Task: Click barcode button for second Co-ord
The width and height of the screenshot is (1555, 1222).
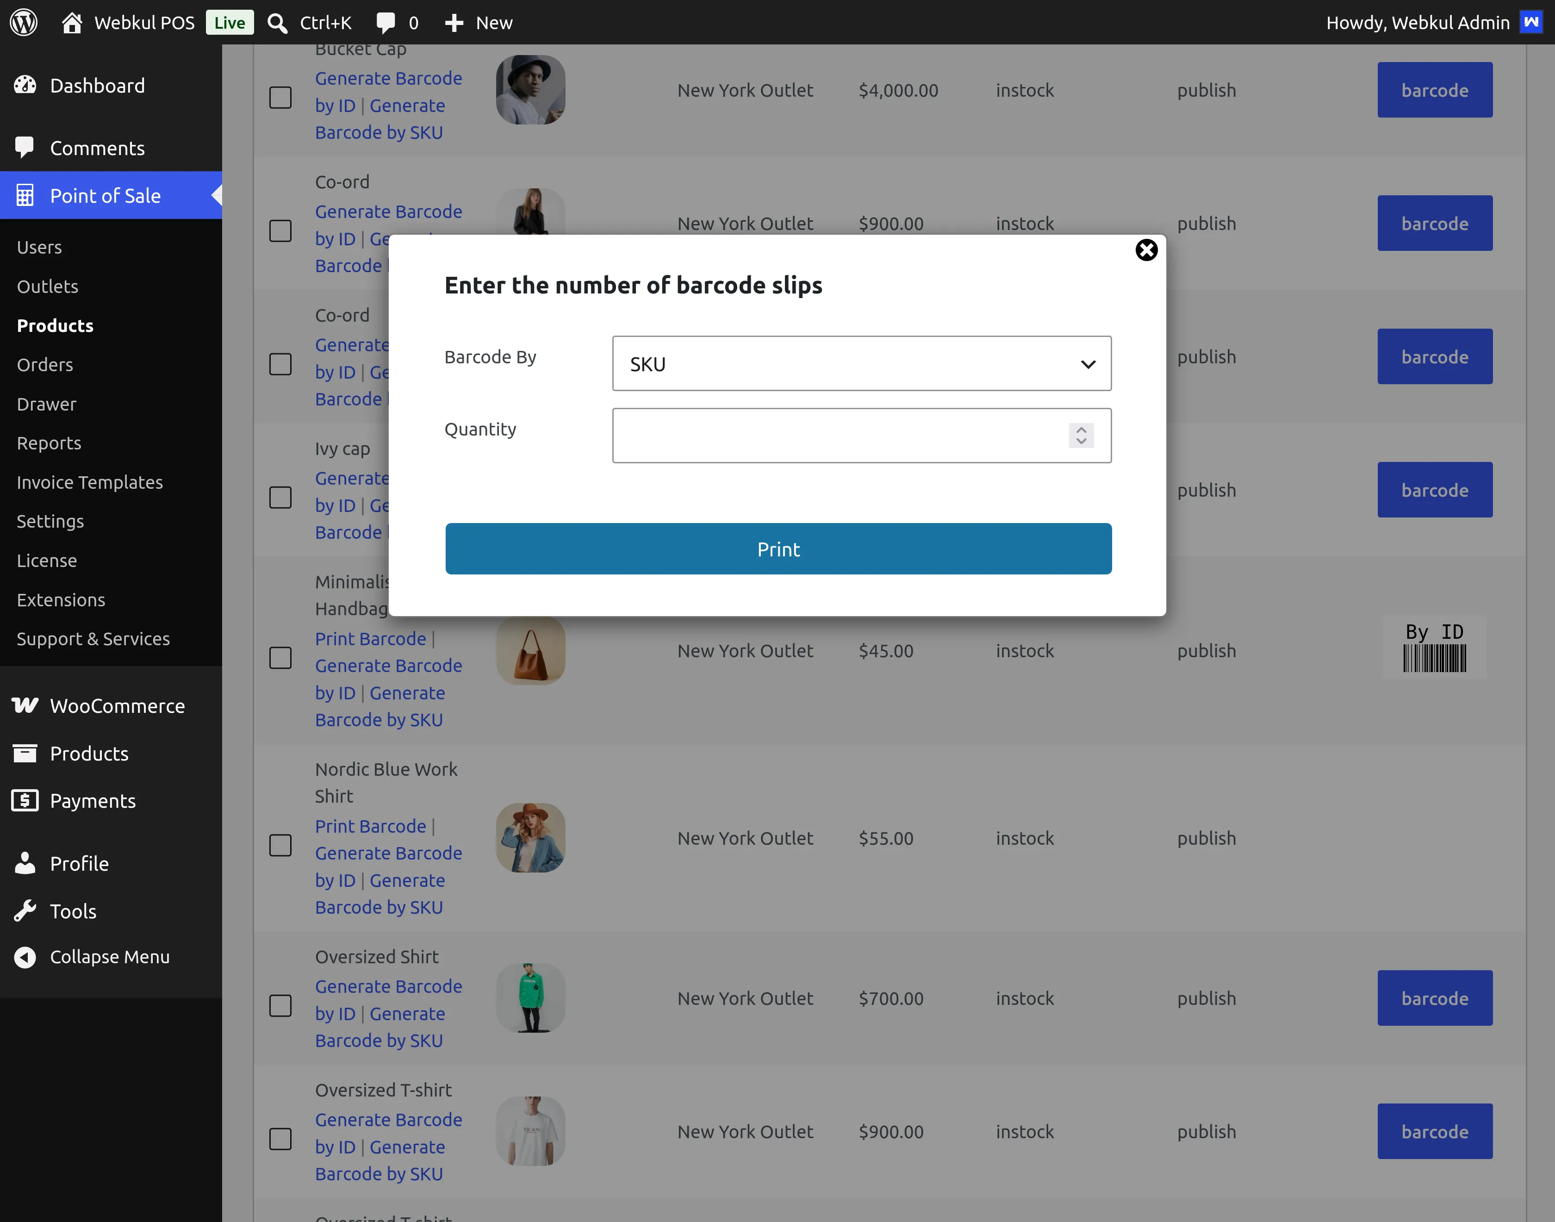Action: click(1435, 356)
